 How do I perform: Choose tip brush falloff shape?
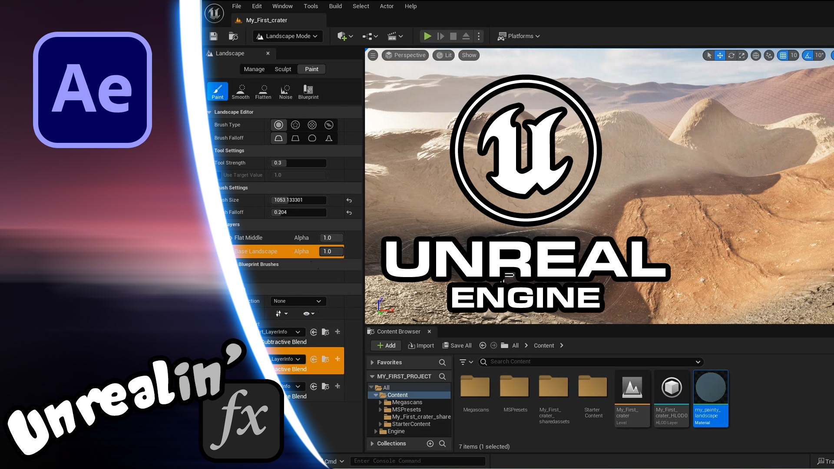[x=329, y=138]
